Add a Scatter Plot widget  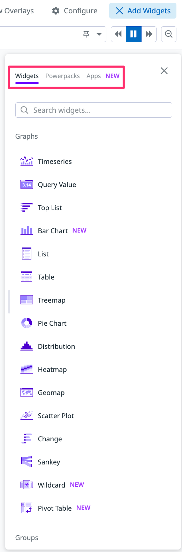coord(47,416)
